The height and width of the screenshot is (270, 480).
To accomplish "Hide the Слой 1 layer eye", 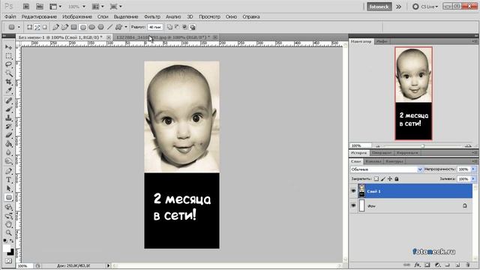I will pyautogui.click(x=353, y=191).
